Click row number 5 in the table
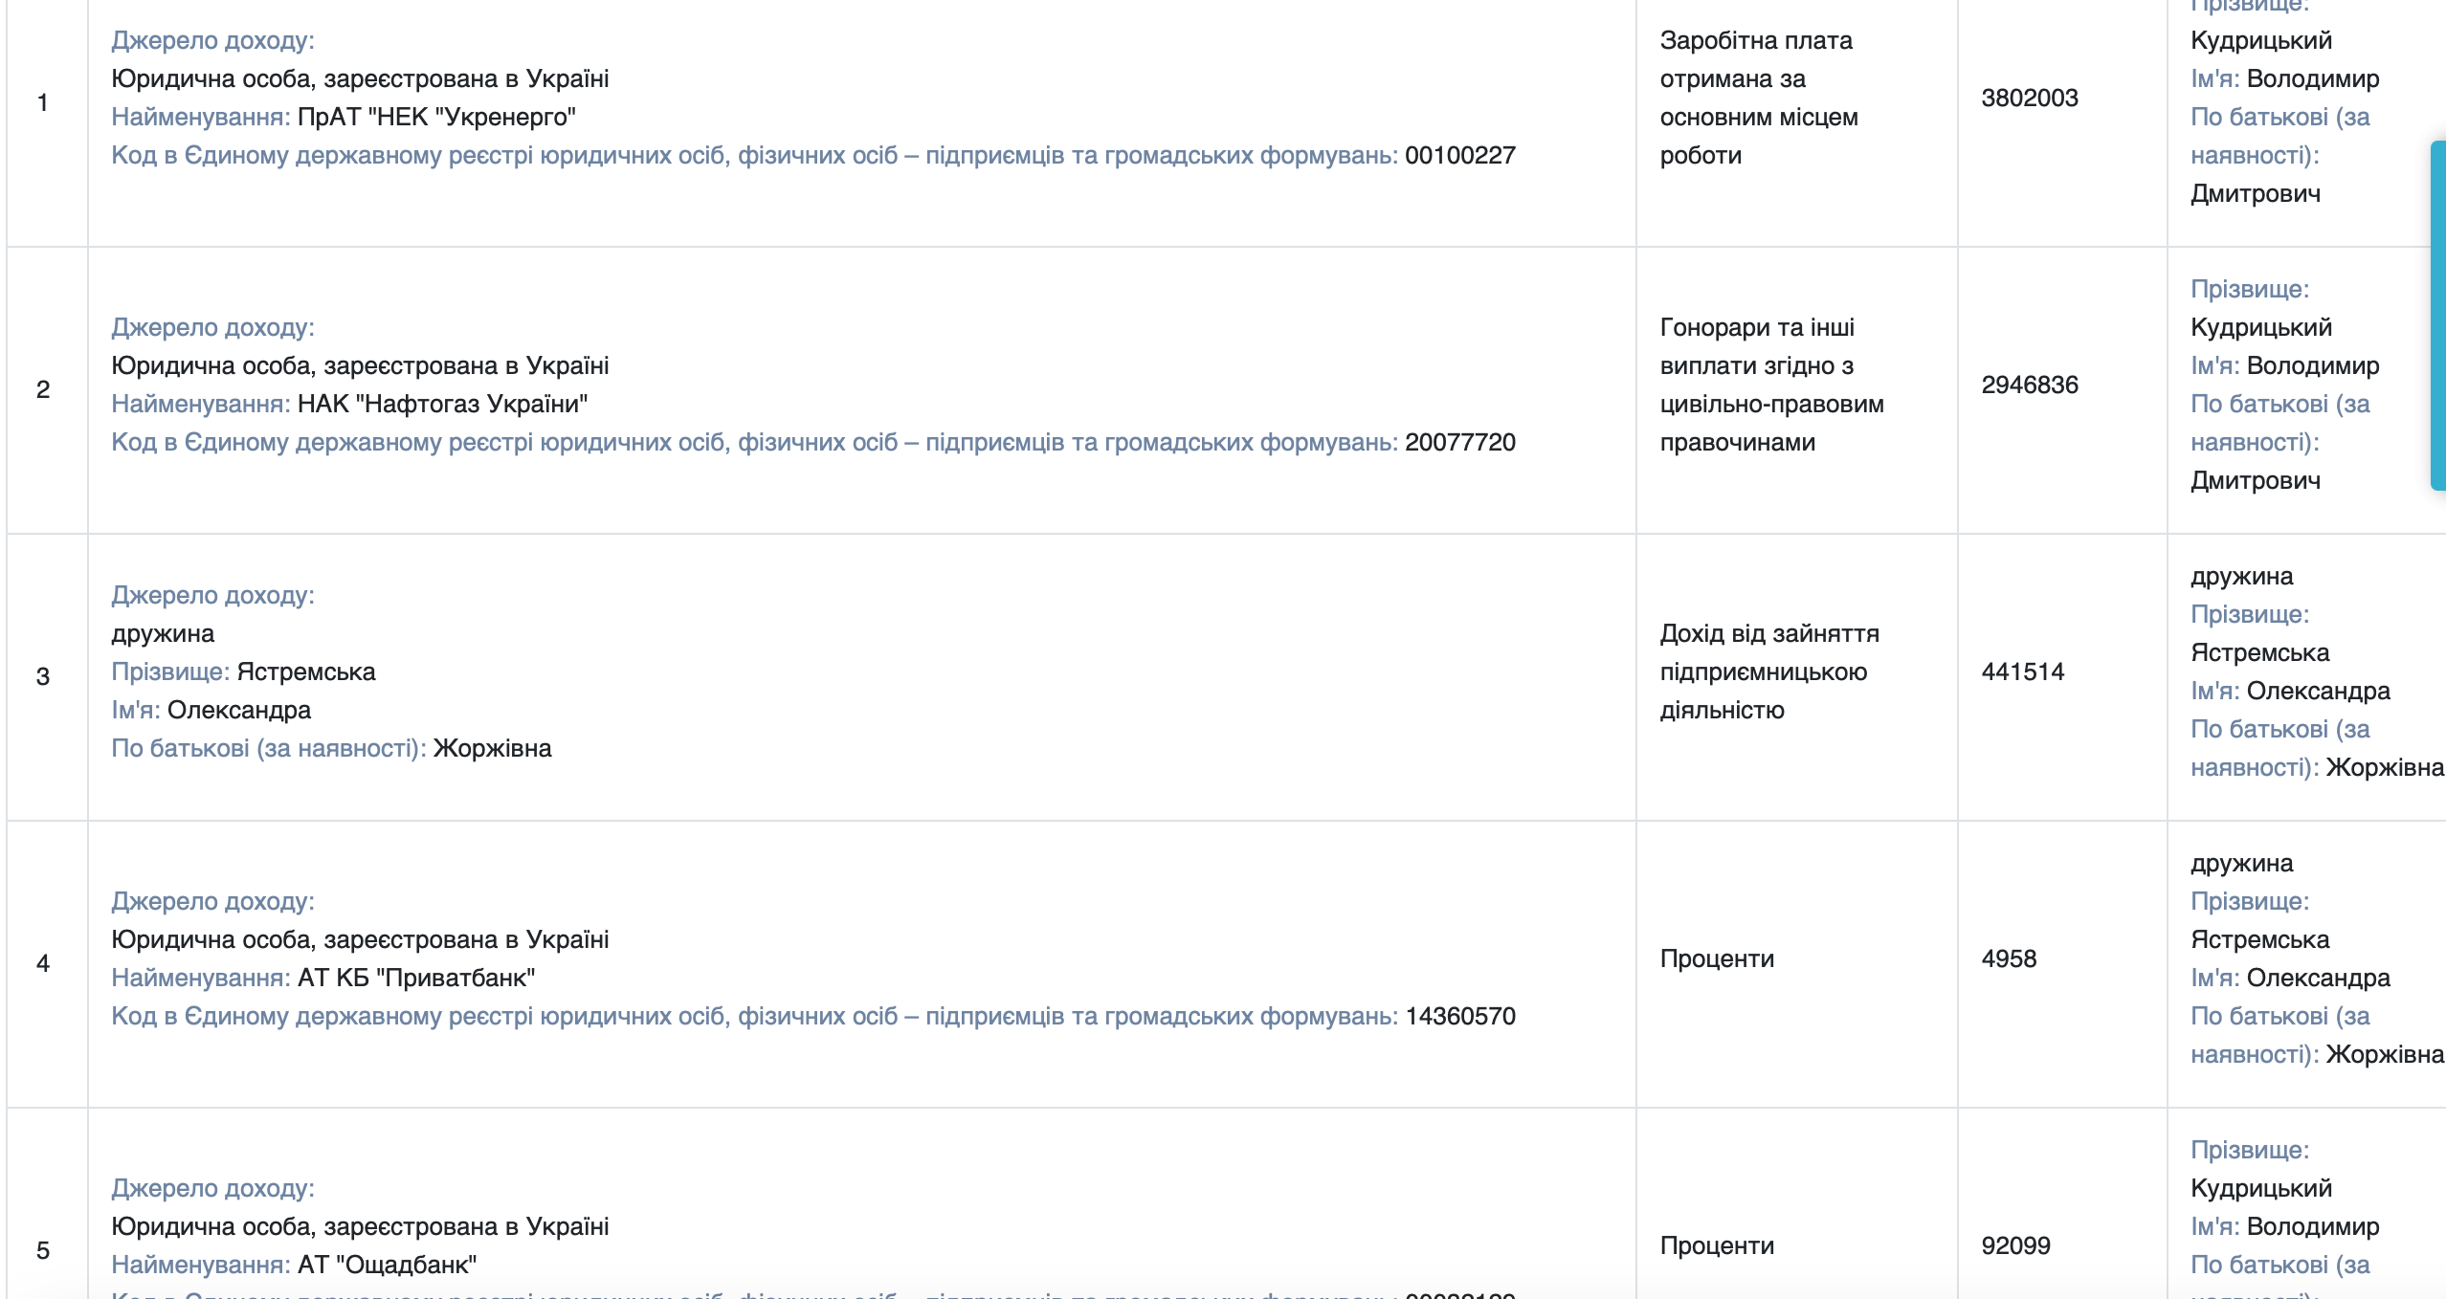2446x1299 pixels. click(x=43, y=1250)
